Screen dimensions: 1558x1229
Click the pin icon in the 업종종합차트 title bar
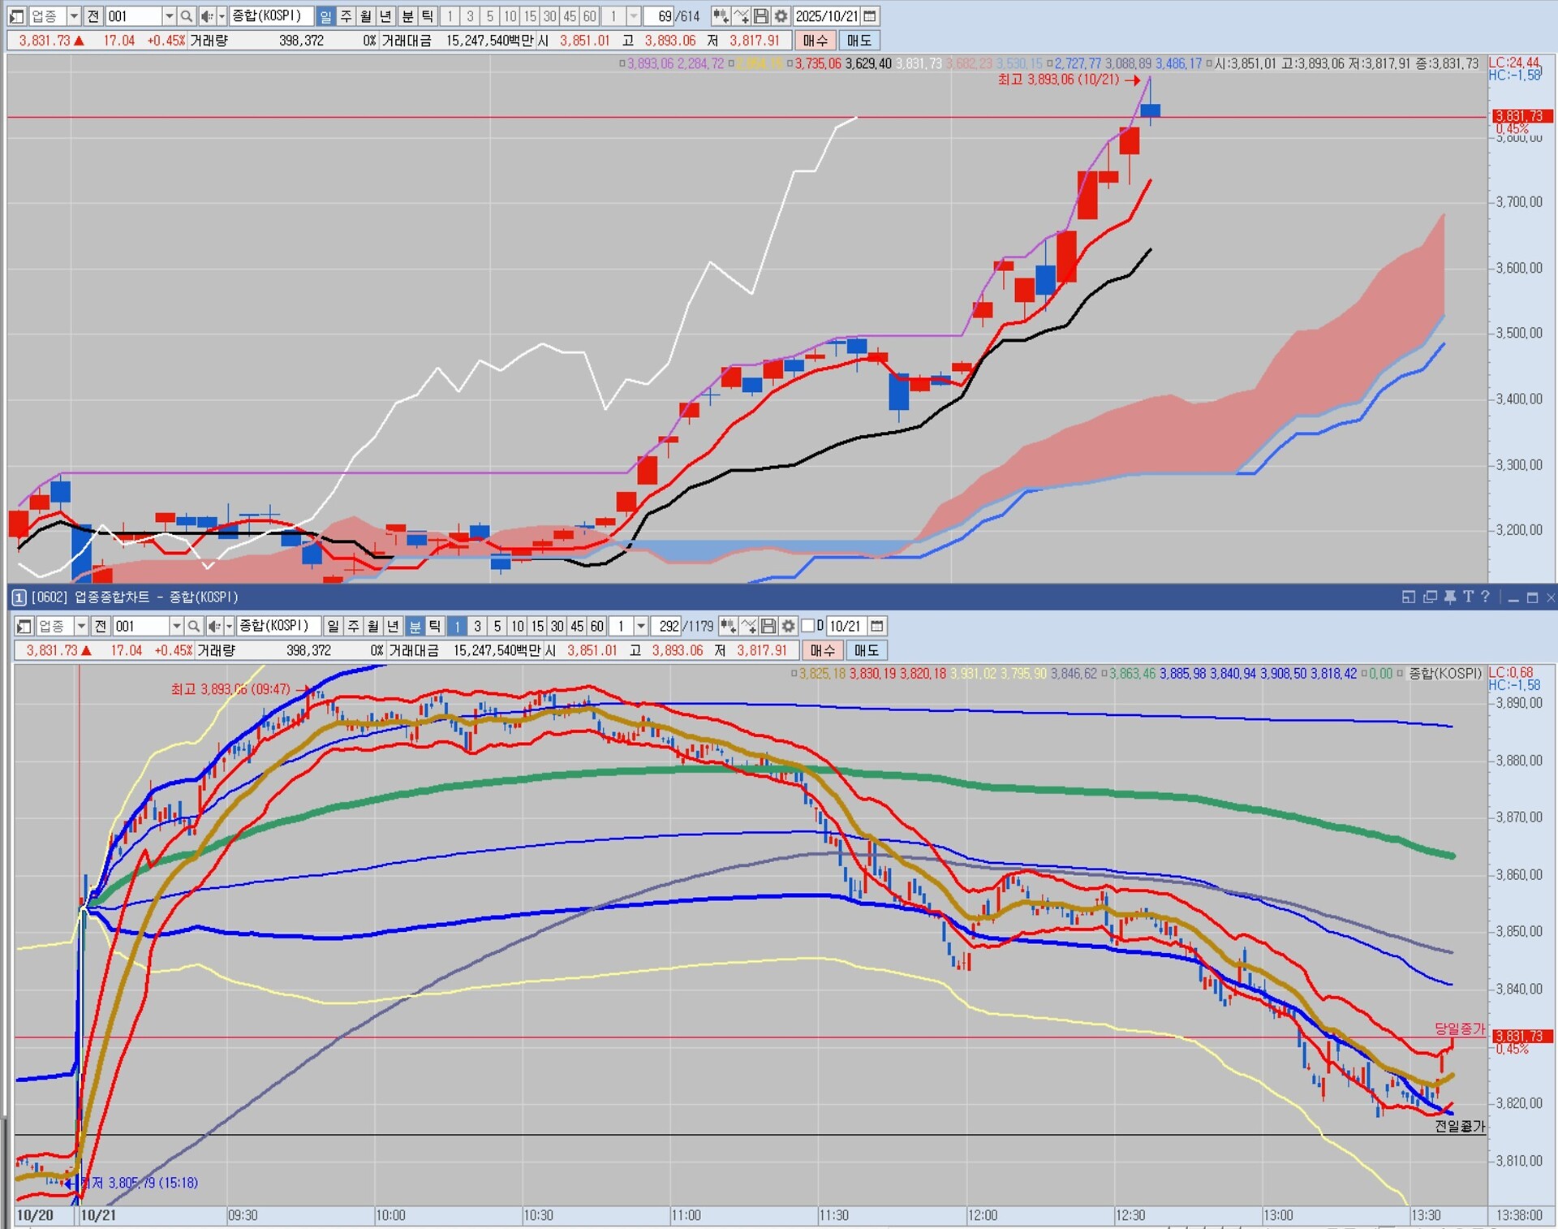1450,597
